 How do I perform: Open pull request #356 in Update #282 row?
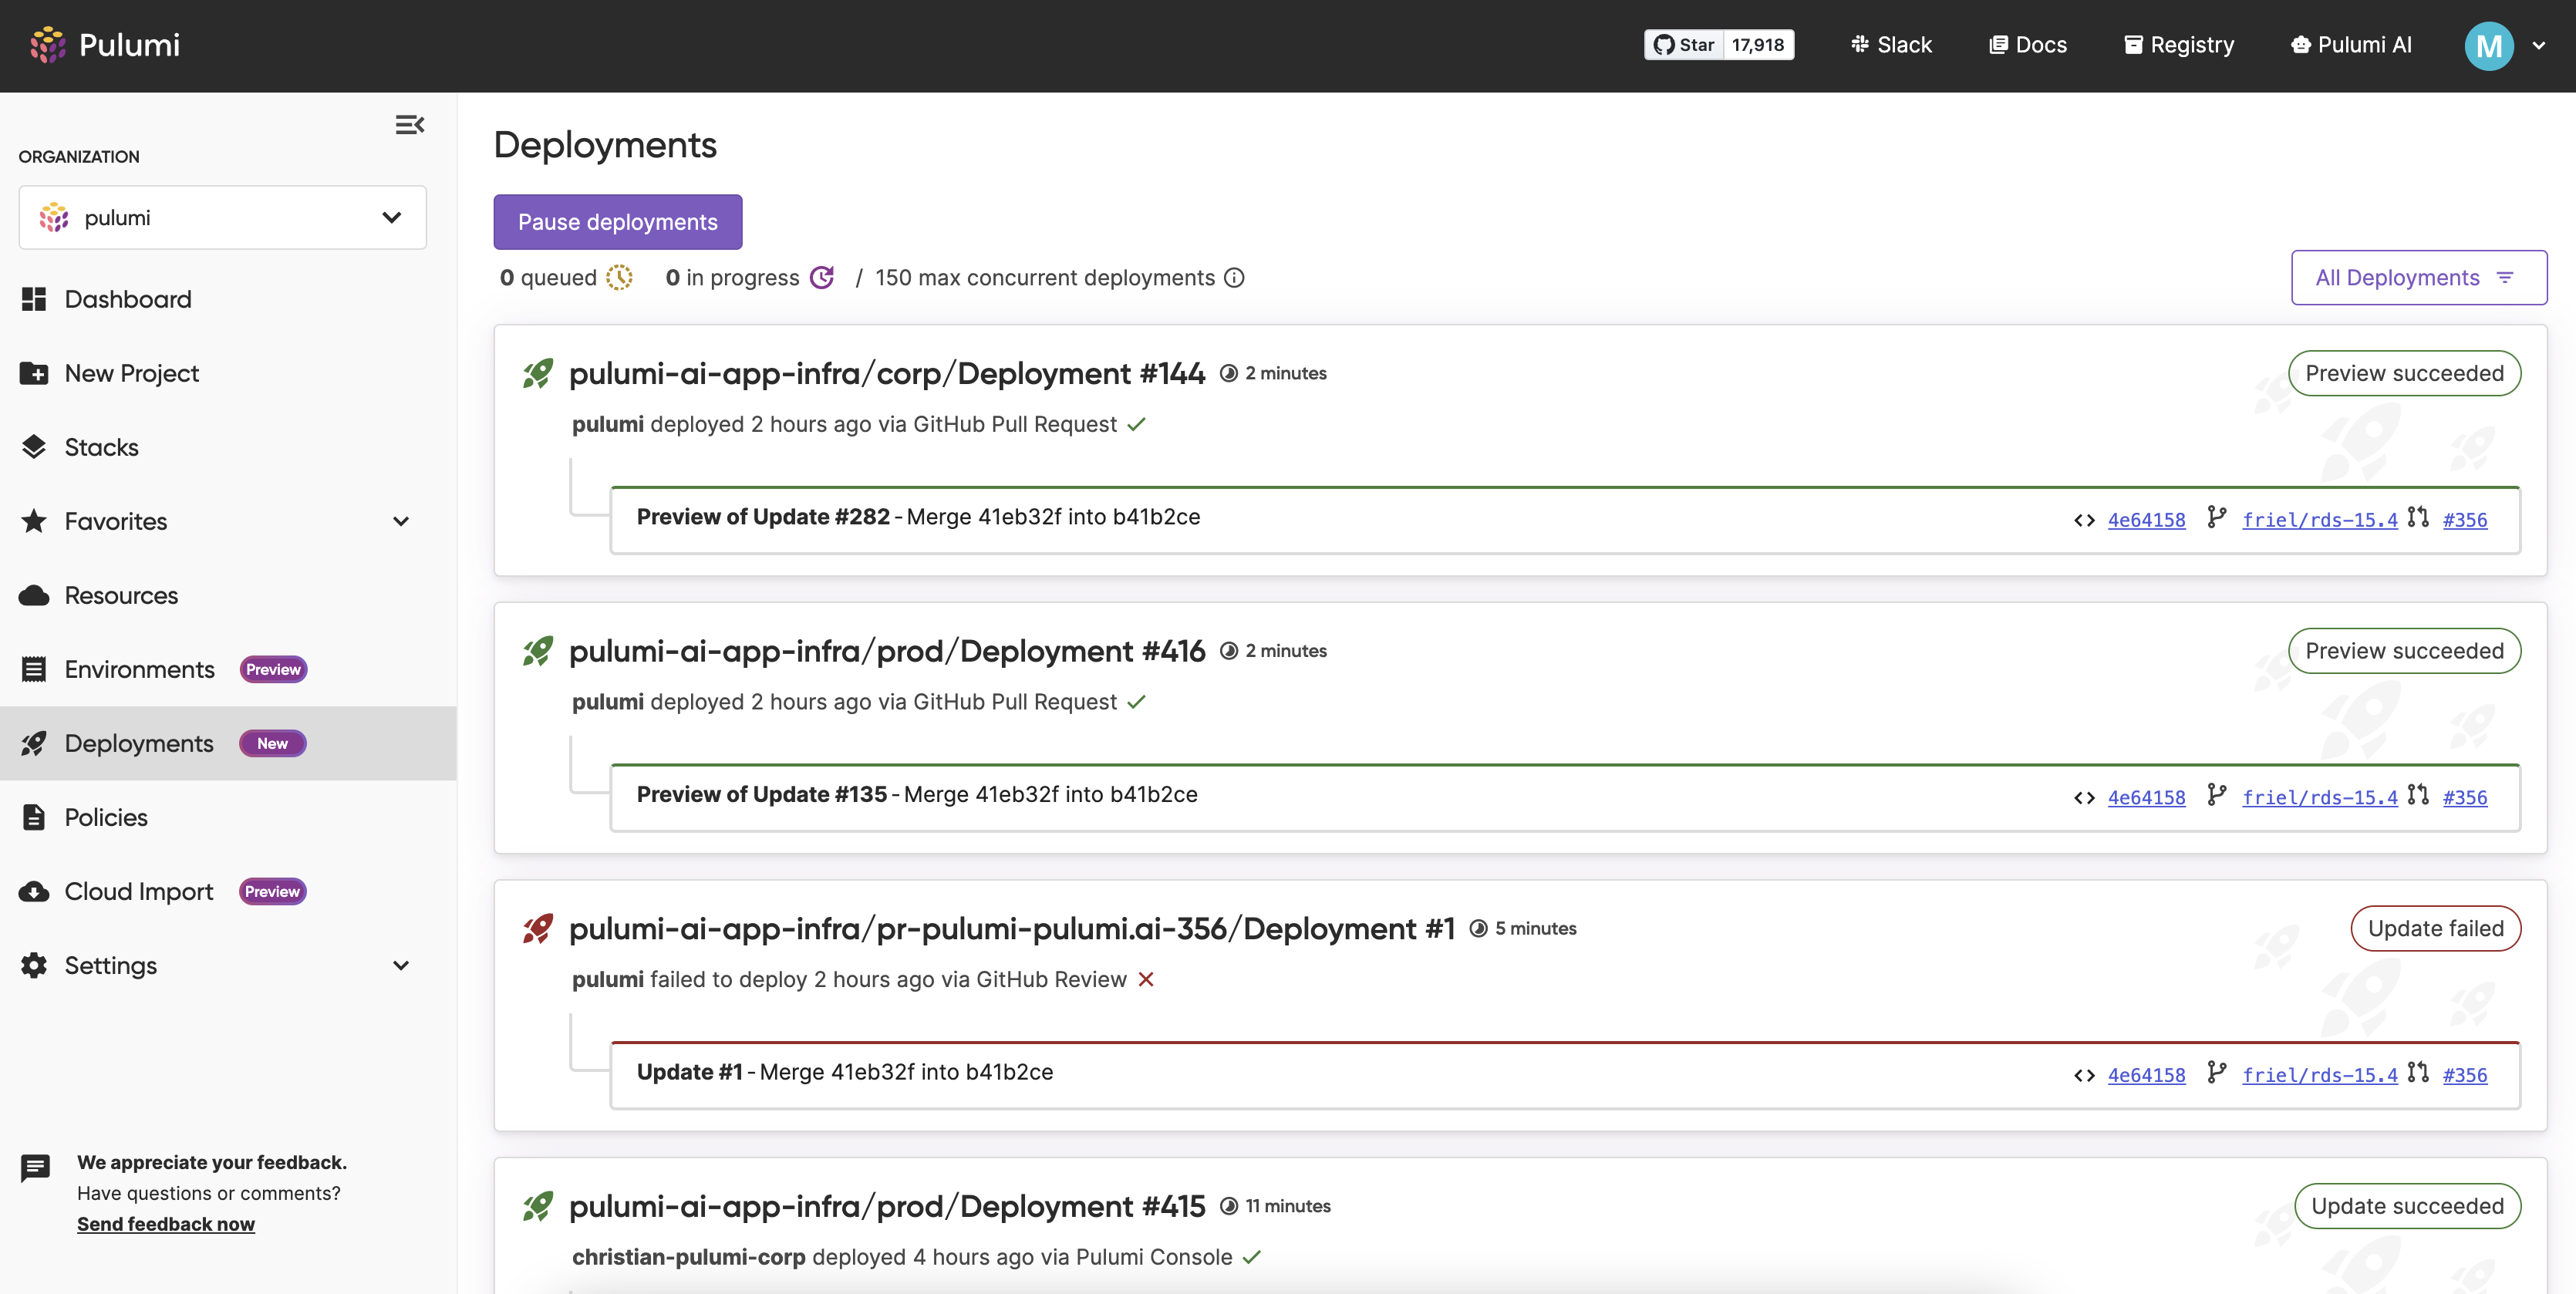(2465, 520)
